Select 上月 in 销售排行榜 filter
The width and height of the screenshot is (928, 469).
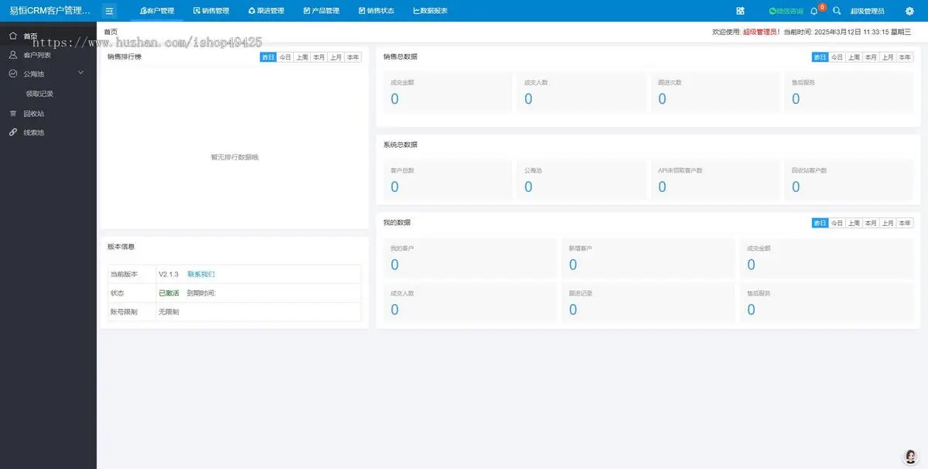(x=336, y=57)
